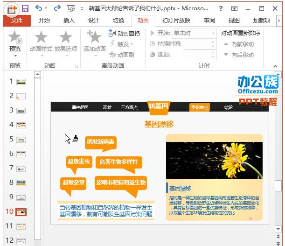The height and width of the screenshot is (246, 285).
Task: Open the 动画窗格 animation pane
Action: [x=124, y=34]
